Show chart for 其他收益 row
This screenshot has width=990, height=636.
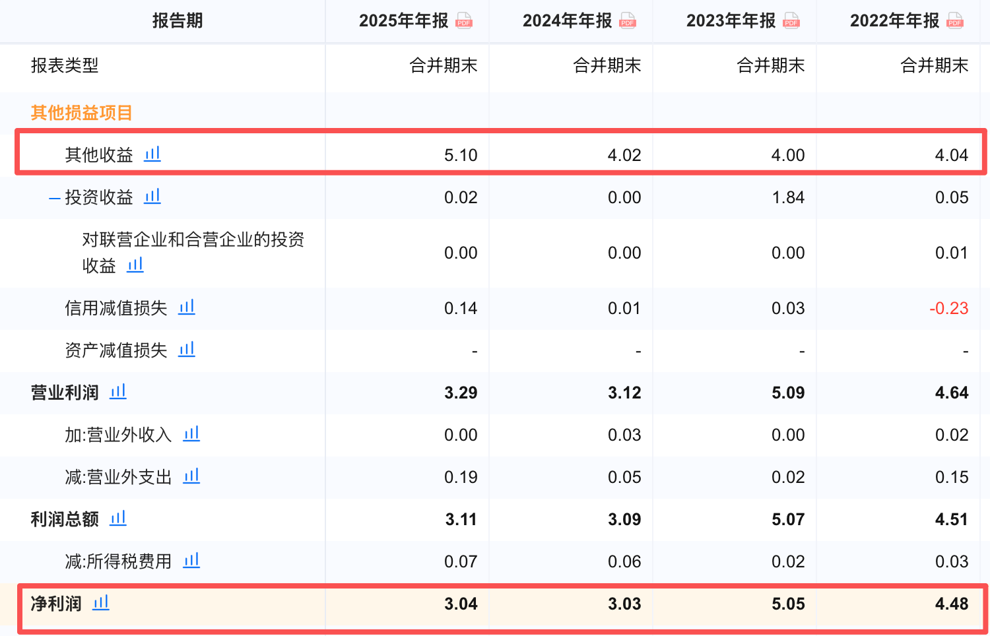pos(152,154)
